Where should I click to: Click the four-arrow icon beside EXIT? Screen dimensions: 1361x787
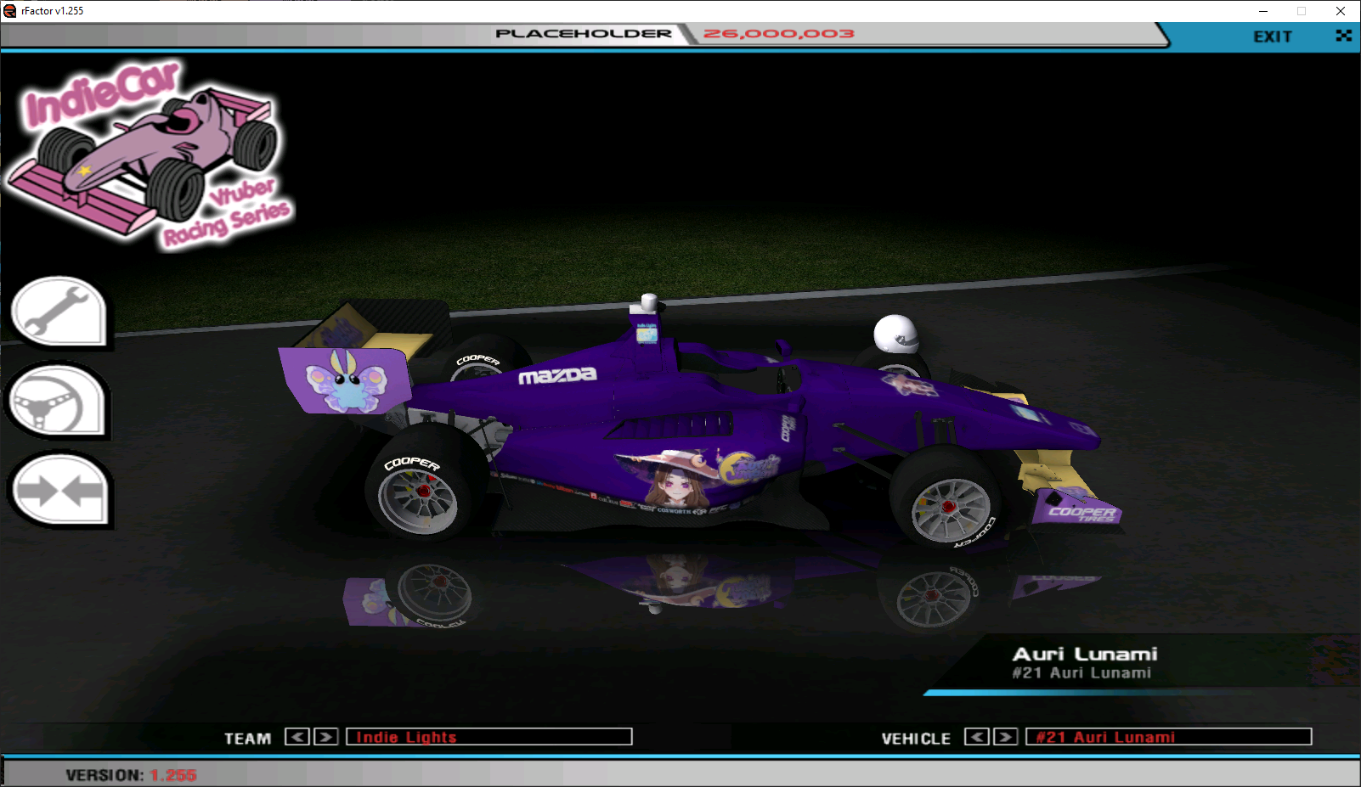[x=1343, y=36]
